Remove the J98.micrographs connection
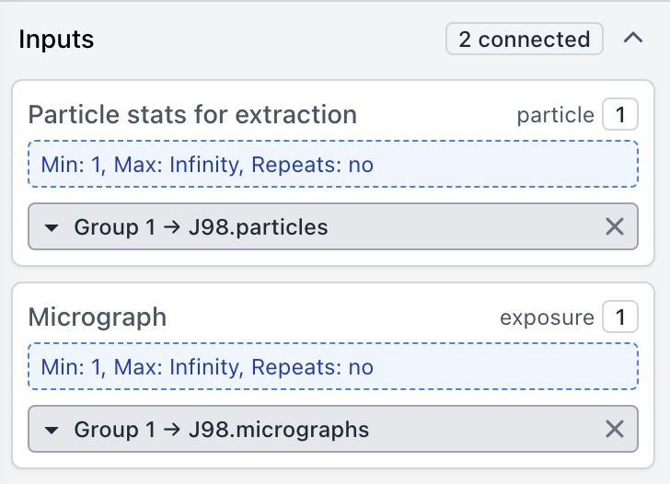This screenshot has height=484, width=670. (x=615, y=429)
